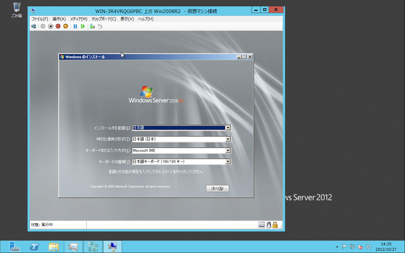Click the 時刻と通貨の形式(T) label
Image resolution: width=405 pixels, height=253 pixels.
(x=113, y=139)
